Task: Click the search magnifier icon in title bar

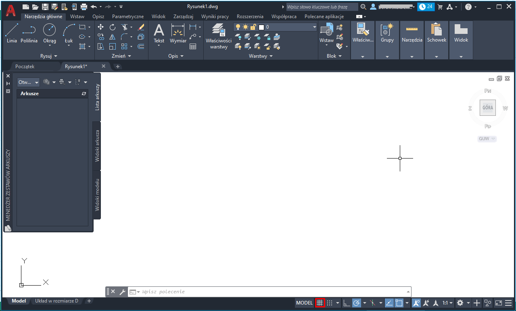Action: point(363,7)
